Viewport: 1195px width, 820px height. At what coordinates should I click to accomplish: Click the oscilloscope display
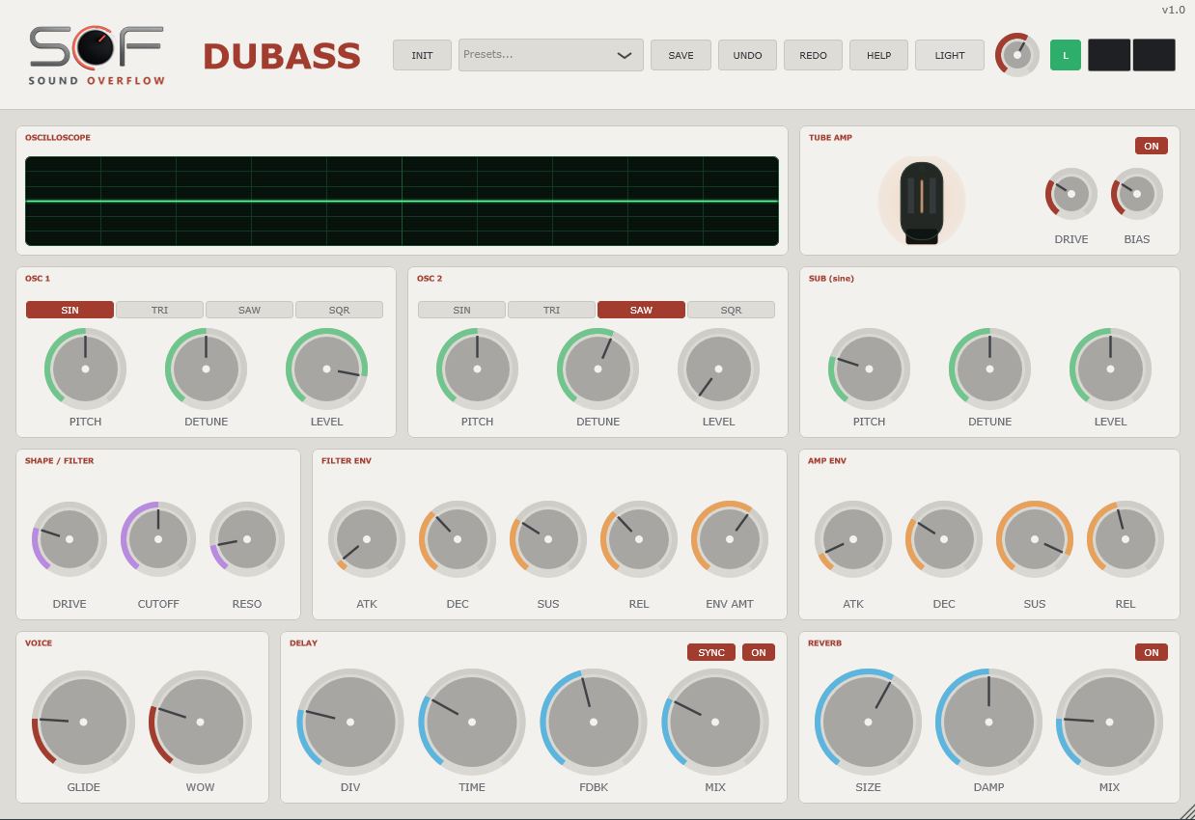coord(402,201)
